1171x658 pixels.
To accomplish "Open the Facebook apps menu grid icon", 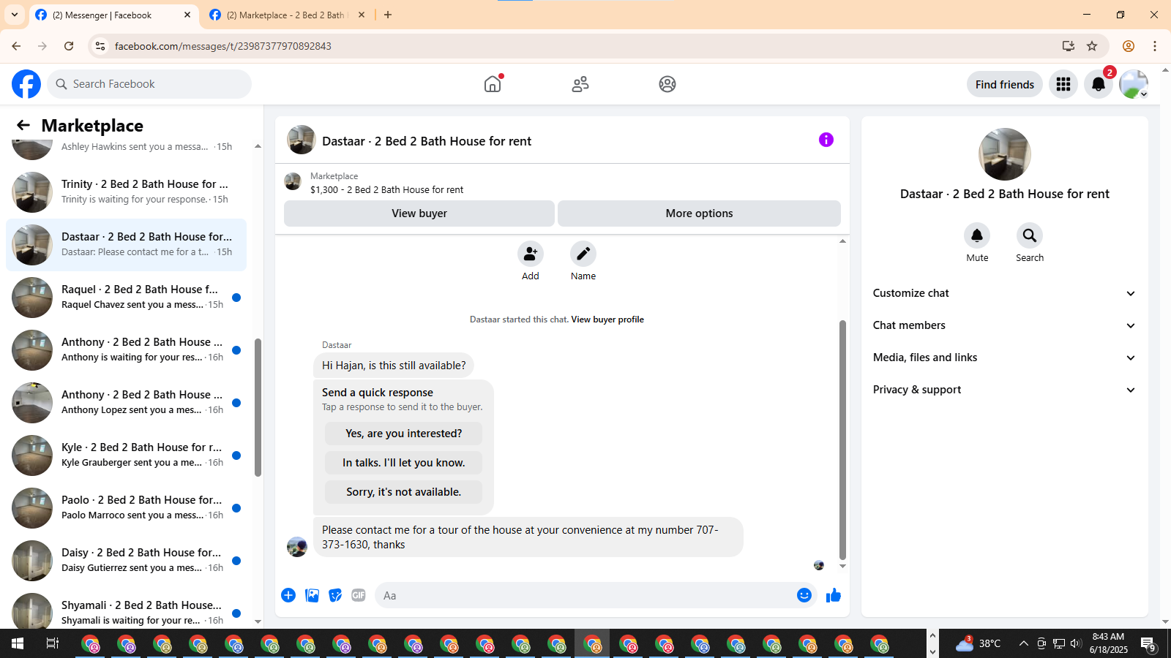I will coord(1063,84).
